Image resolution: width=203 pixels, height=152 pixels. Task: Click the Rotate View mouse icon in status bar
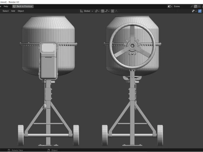(x=9, y=150)
